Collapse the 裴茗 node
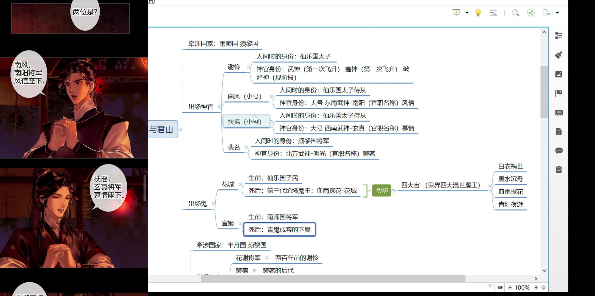The height and width of the screenshot is (296, 595). [246, 147]
